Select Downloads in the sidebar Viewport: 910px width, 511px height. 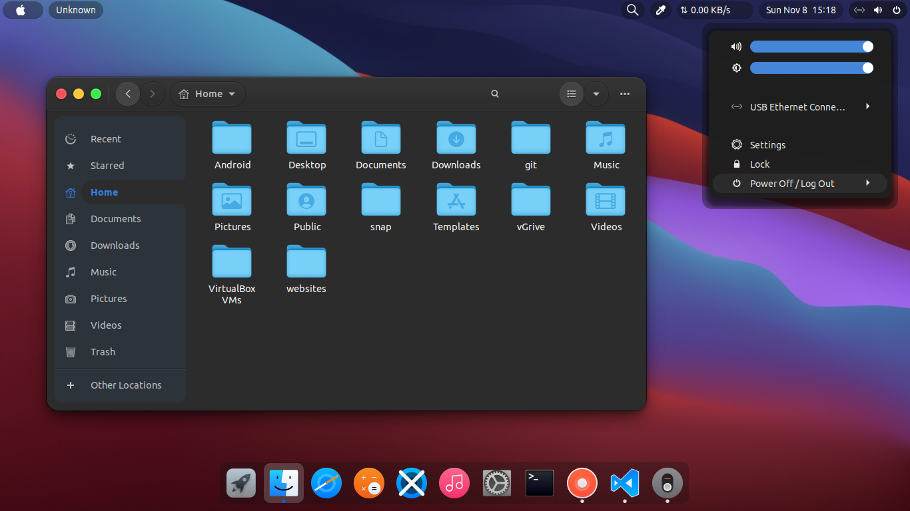[x=121, y=246]
